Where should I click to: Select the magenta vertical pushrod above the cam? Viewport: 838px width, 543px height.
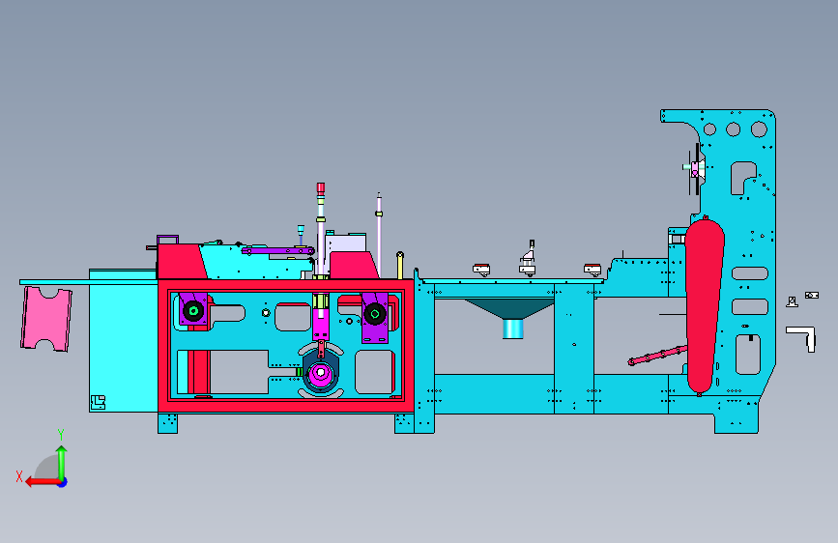tap(321, 324)
